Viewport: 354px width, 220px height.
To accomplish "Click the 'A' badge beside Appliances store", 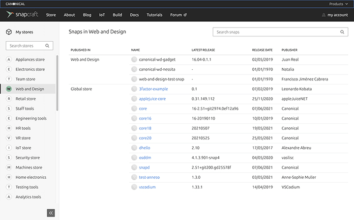I will (9, 59).
